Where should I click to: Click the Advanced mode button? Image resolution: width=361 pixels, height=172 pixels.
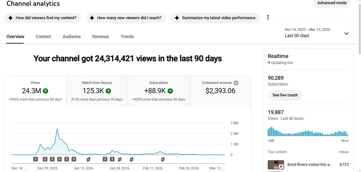point(332,3)
